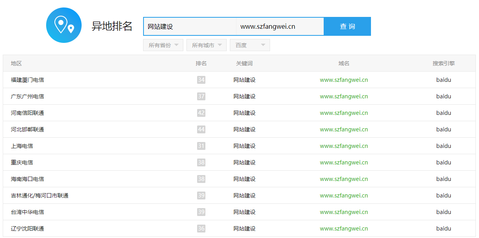Select the 辽宁沈阳联通 region cell
This screenshot has height=238, width=479.
click(27, 229)
